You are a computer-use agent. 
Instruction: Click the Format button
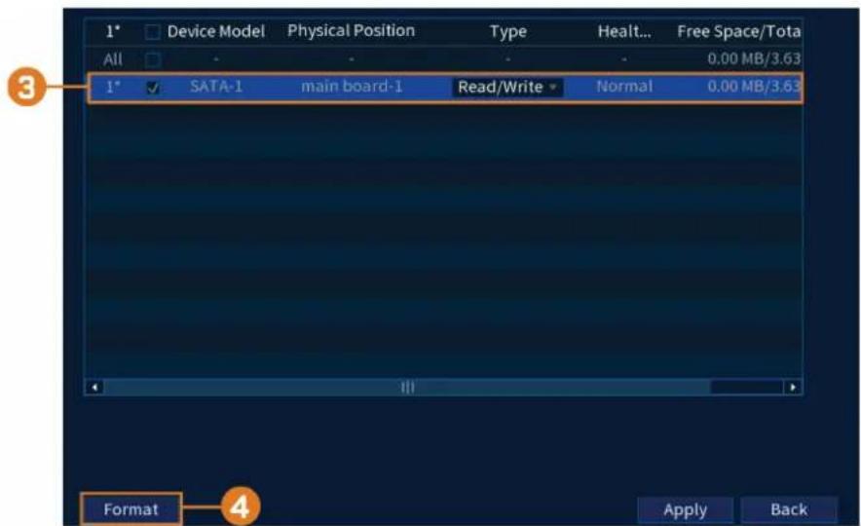(131, 509)
